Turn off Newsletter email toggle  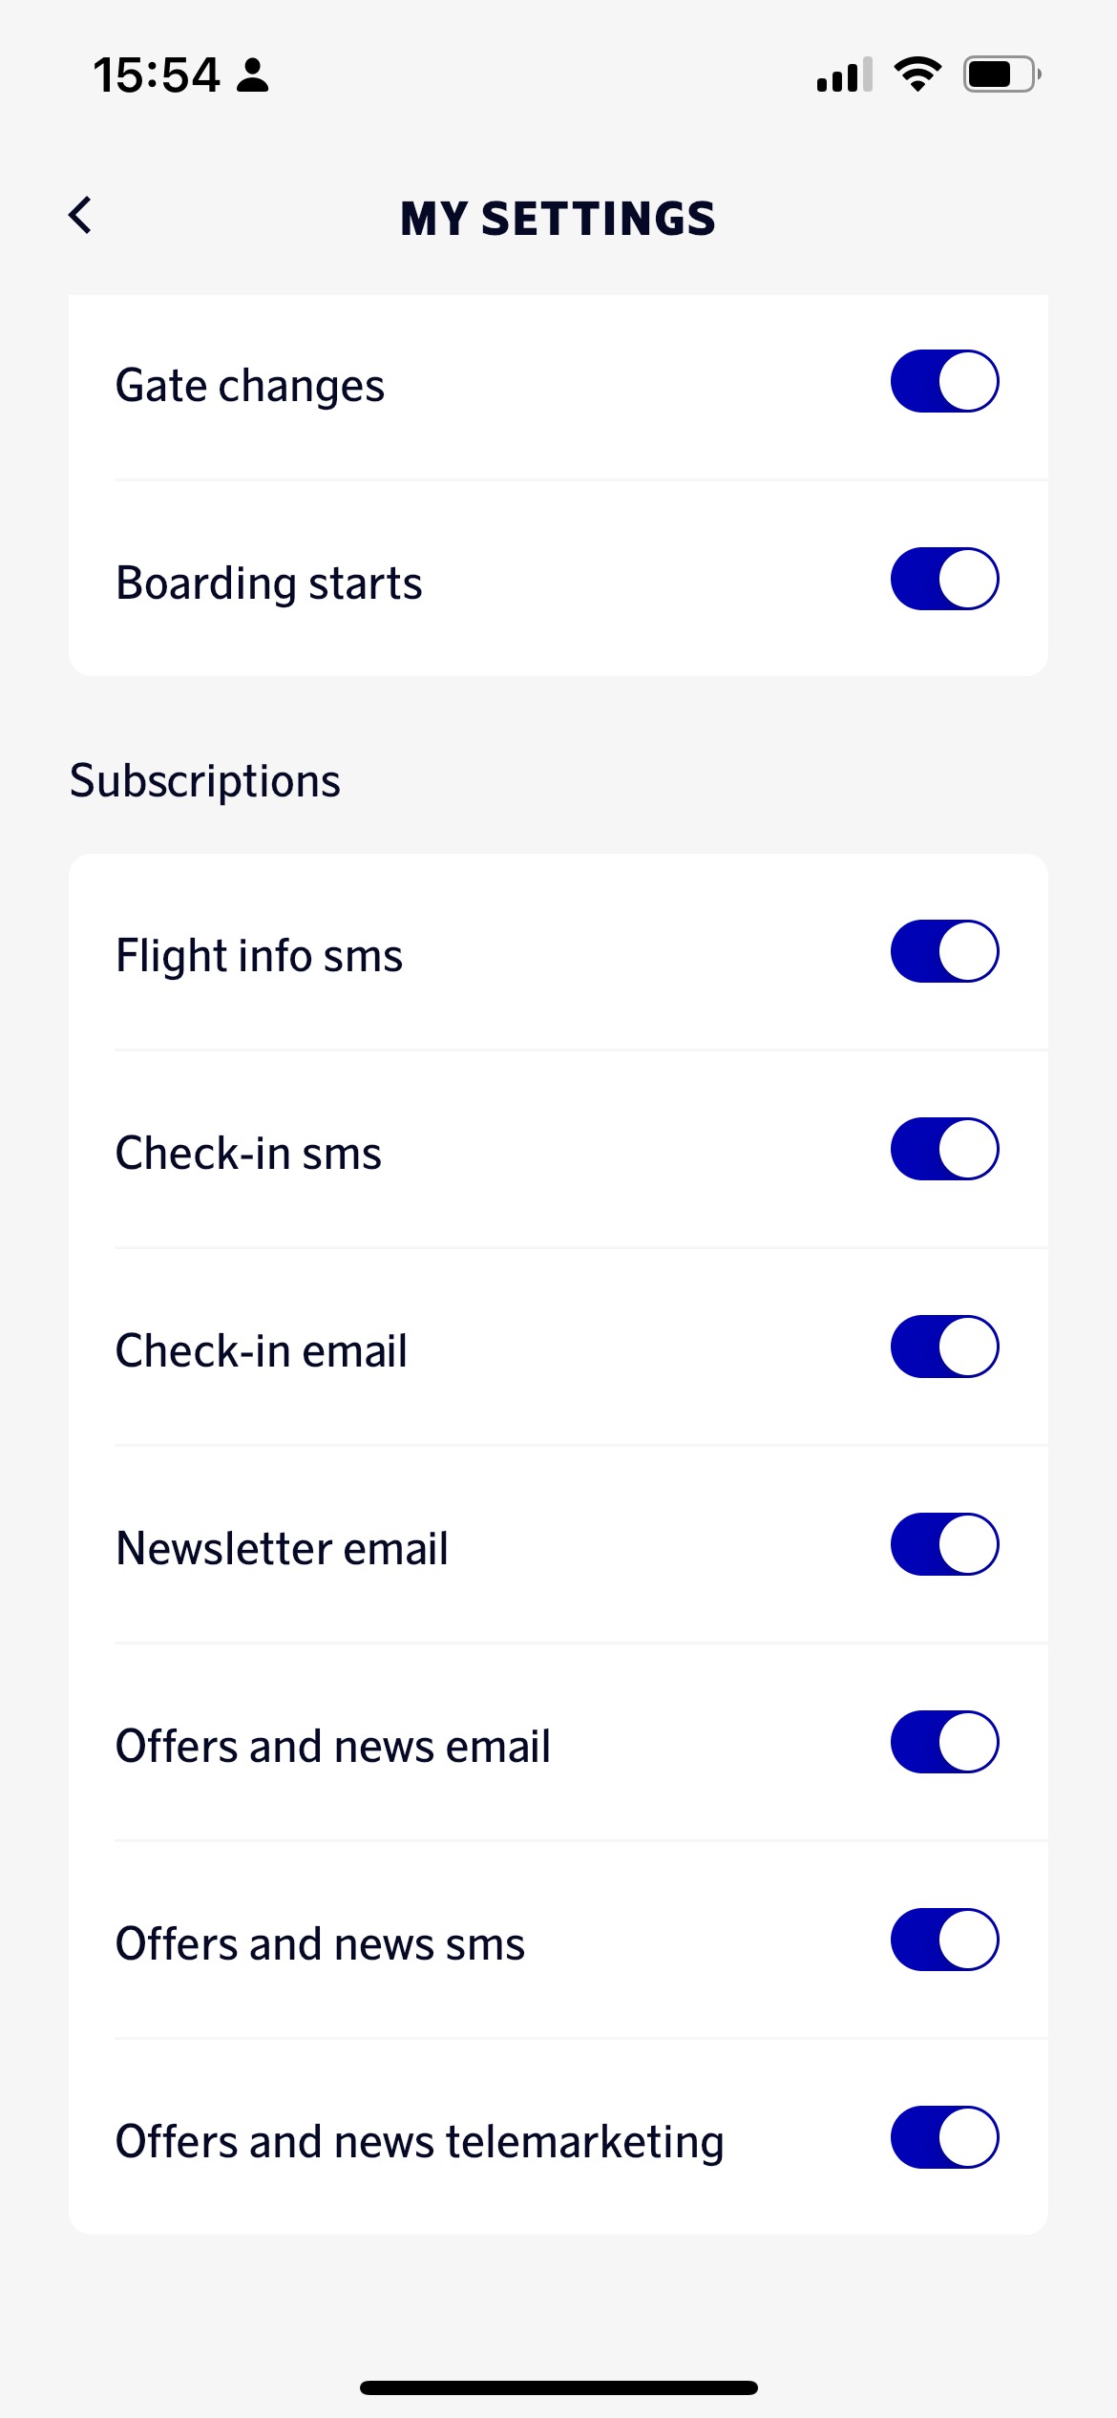(944, 1544)
